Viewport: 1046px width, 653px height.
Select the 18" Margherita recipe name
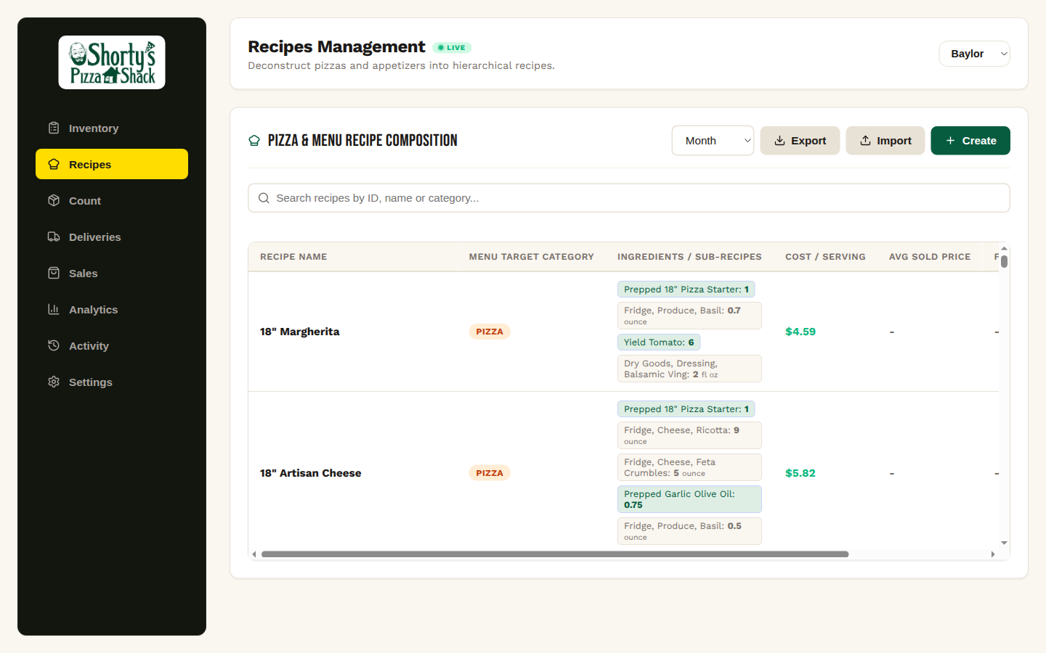coord(299,332)
